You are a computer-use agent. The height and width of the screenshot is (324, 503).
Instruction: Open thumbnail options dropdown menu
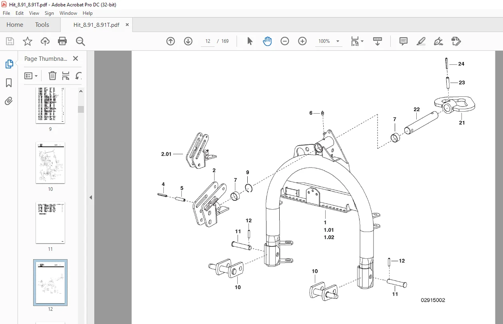[31, 76]
